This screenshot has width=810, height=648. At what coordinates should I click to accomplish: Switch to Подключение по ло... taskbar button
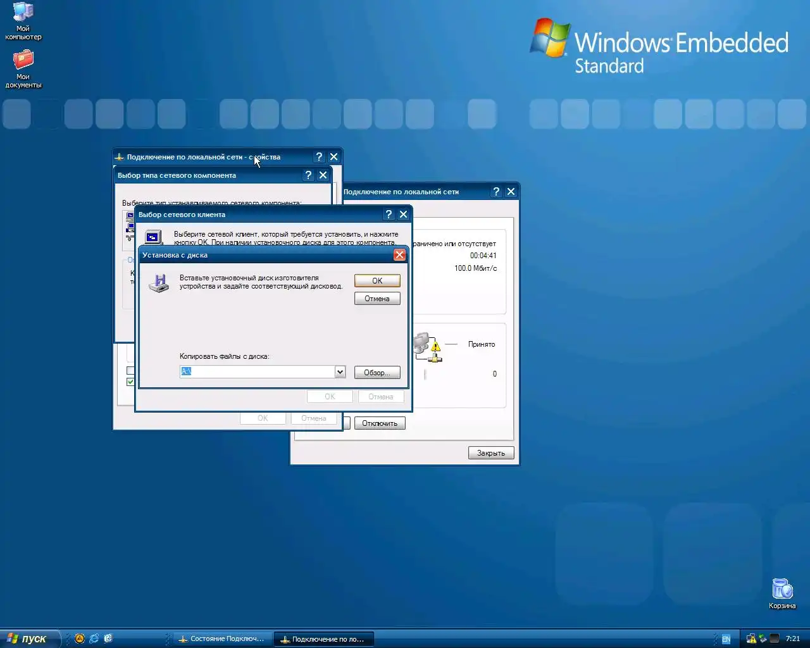(324, 639)
